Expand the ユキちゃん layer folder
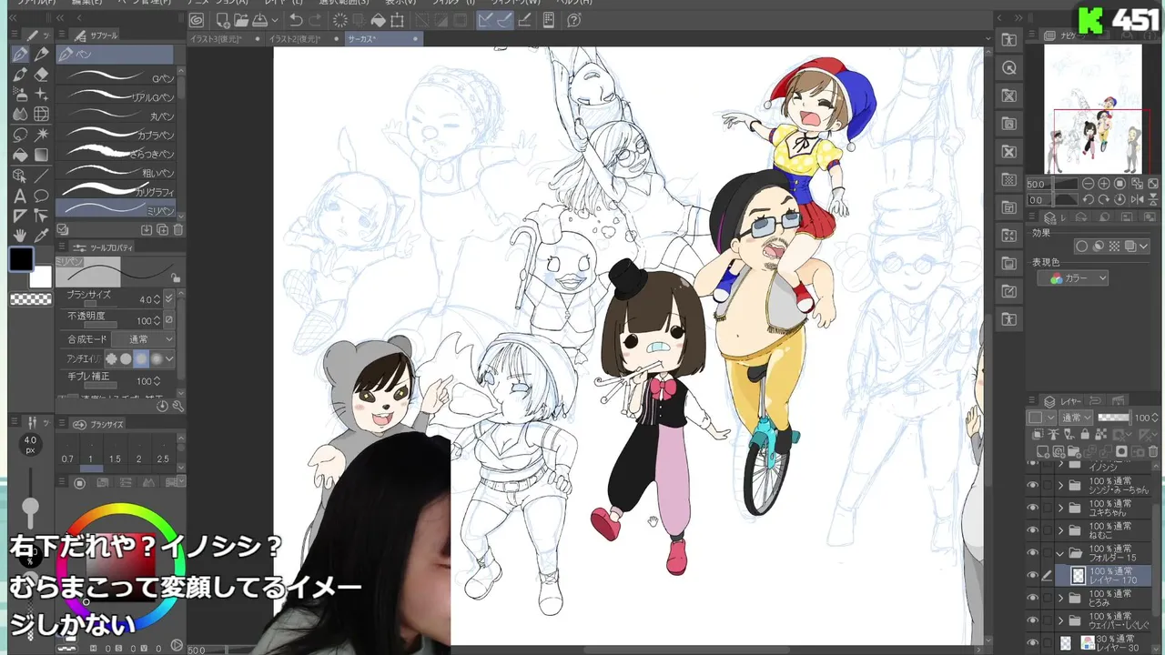Screen dimensions: 1165x655 [1060, 508]
